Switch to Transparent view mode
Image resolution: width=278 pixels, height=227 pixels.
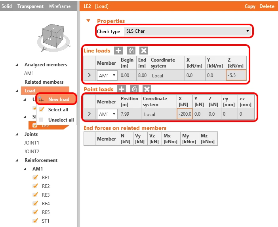pos(30,6)
